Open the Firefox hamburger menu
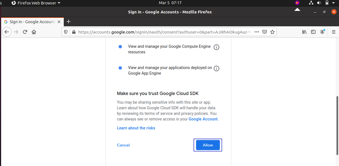This screenshot has width=339, height=166. 333,32
